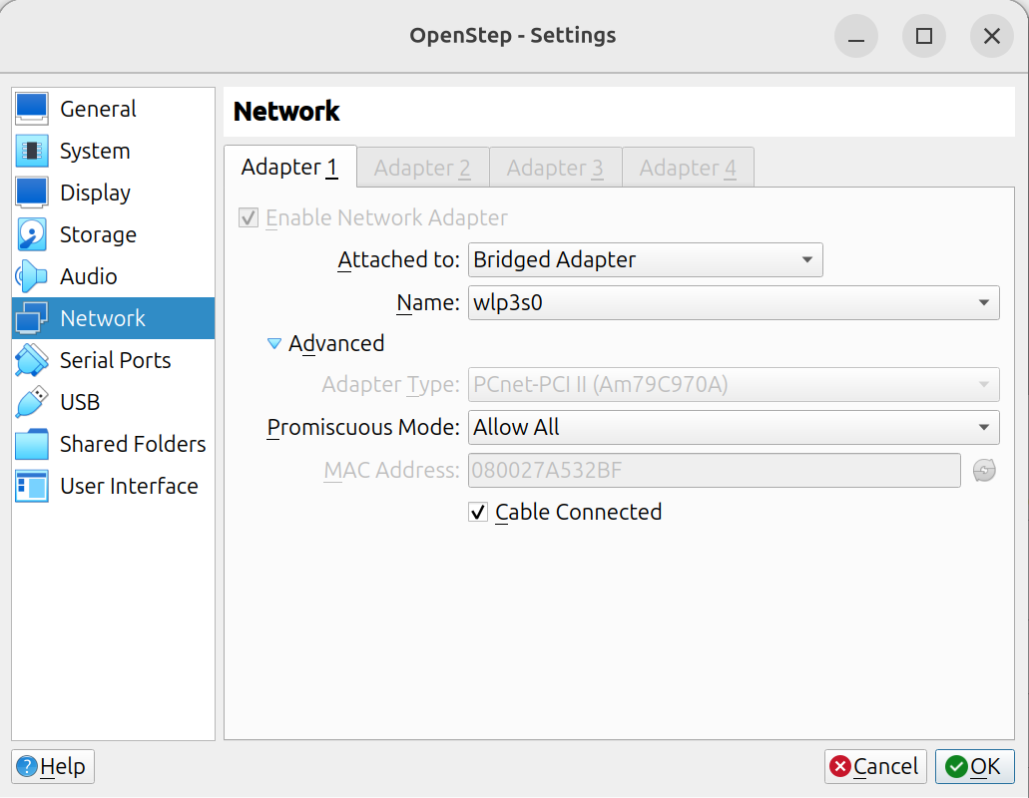Select the Serial Ports connector icon
This screenshot has height=798, width=1029.
click(x=32, y=360)
